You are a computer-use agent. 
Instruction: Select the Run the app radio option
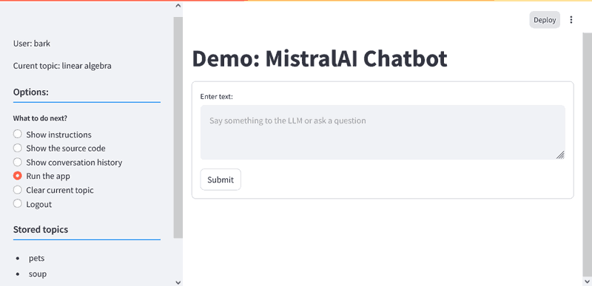click(x=41, y=176)
